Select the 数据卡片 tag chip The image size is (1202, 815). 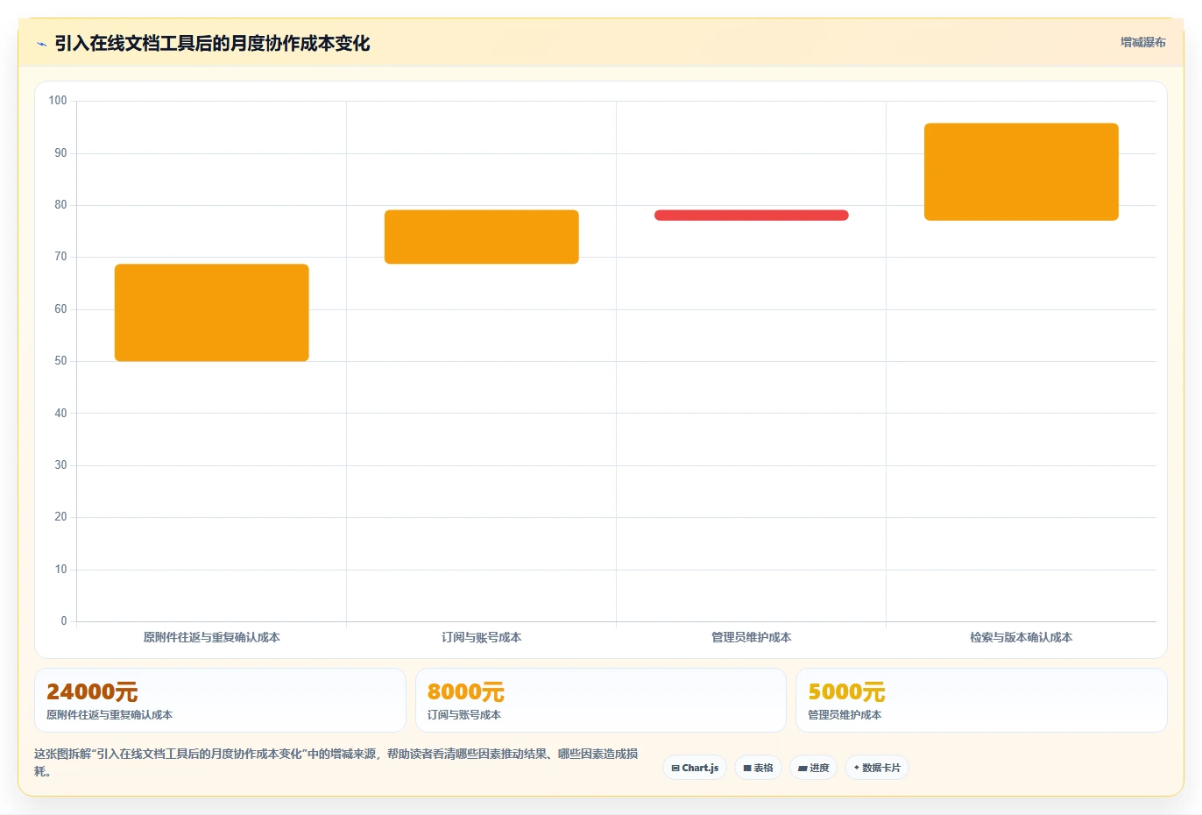(876, 768)
